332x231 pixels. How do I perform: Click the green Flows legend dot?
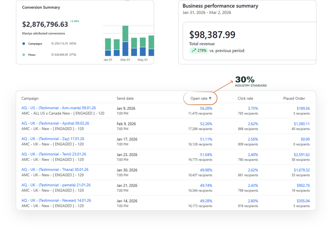[x=24, y=55]
